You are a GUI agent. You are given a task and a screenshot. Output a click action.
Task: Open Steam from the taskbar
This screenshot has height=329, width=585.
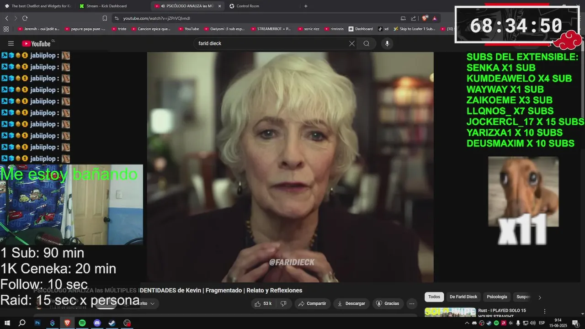coord(112,323)
